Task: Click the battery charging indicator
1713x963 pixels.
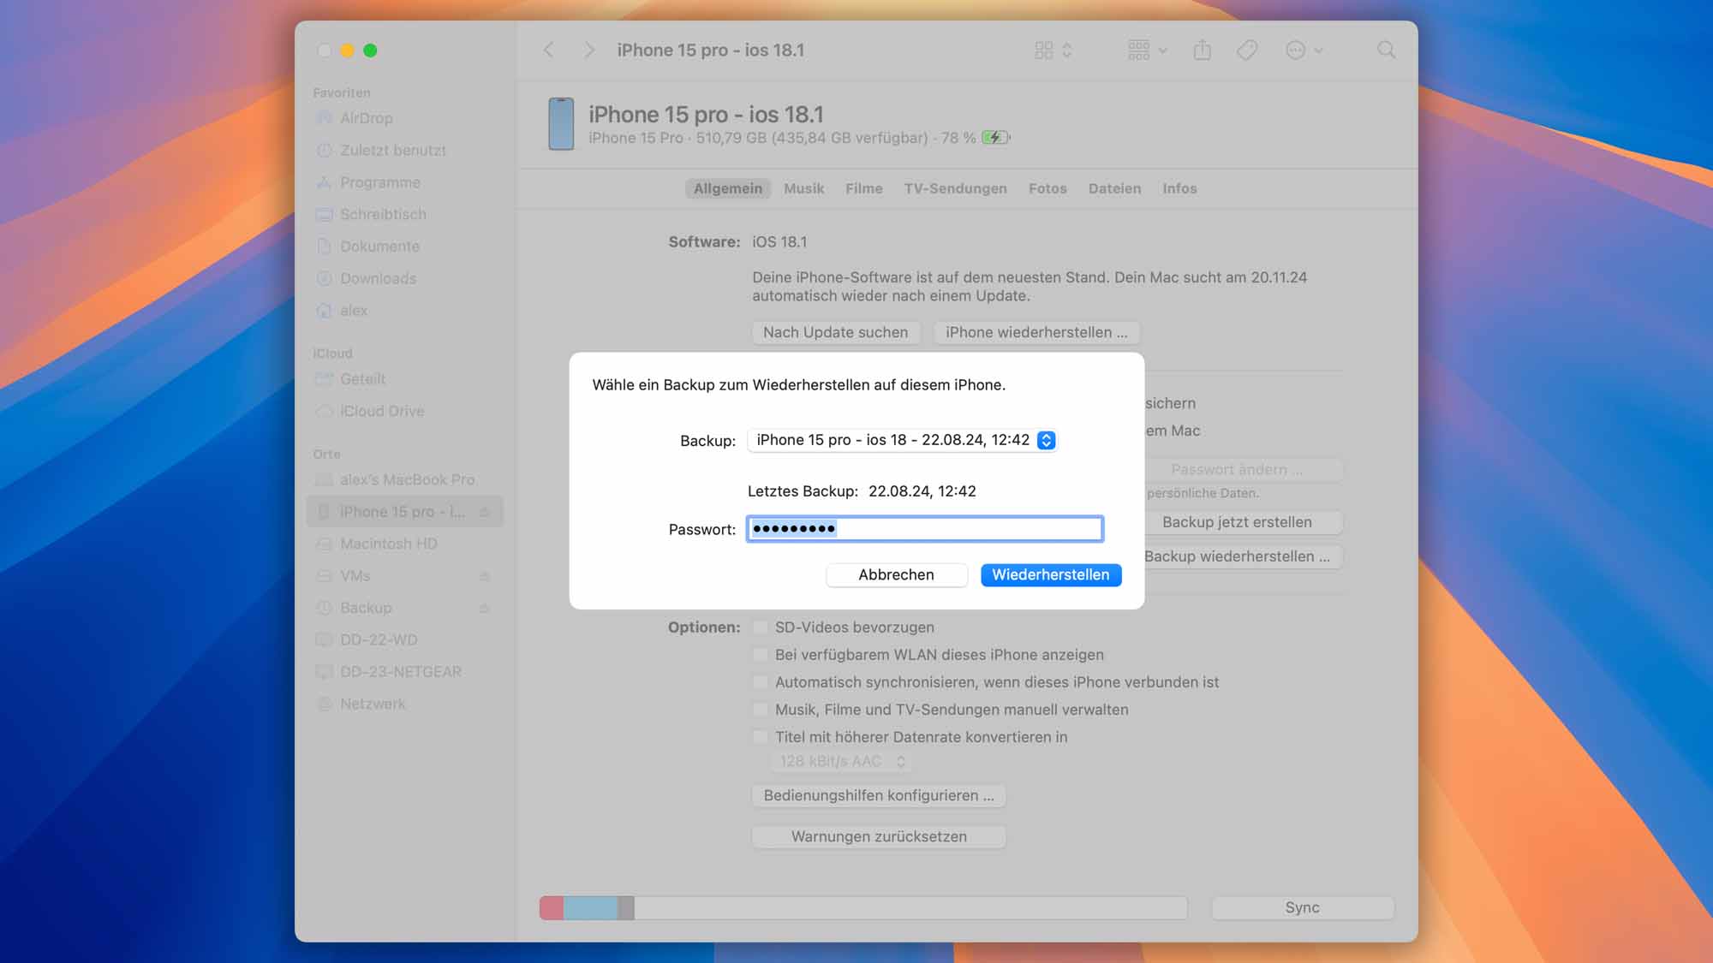Action: click(x=995, y=138)
